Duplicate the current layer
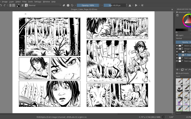 (182, 69)
